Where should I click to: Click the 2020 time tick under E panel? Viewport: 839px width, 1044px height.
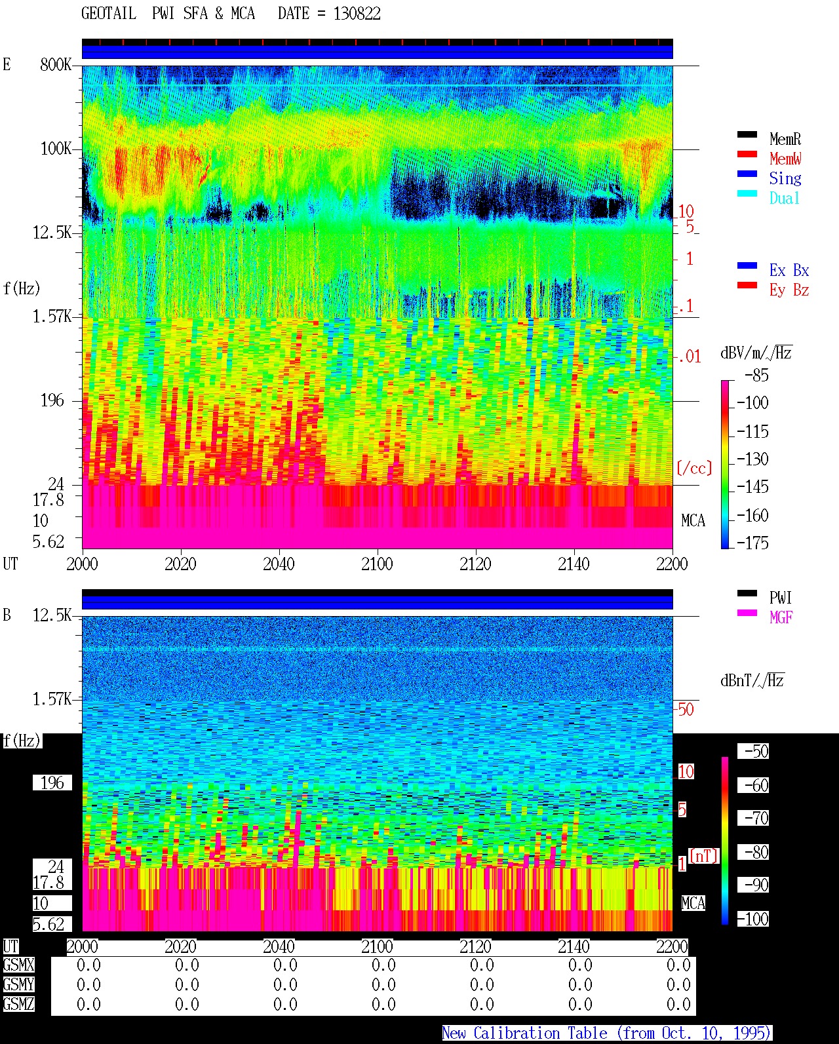(x=180, y=564)
